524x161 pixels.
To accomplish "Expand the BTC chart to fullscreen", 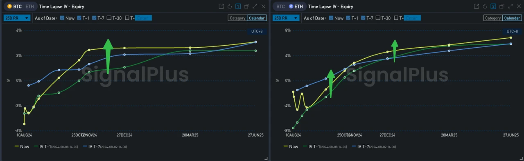I will tap(255, 7).
